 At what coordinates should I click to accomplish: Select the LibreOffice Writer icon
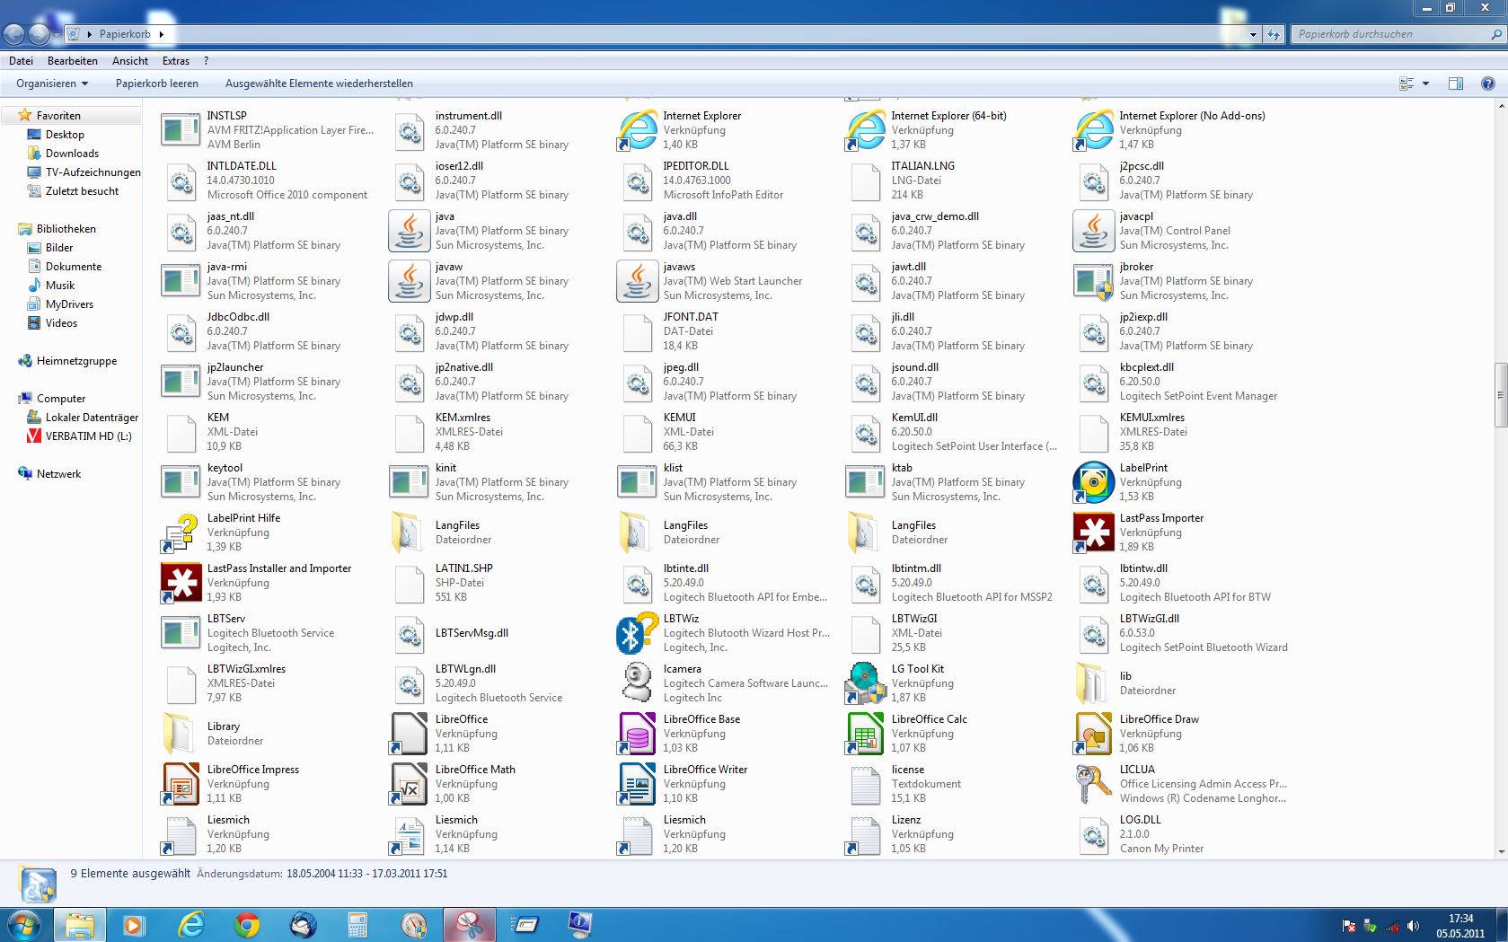(x=637, y=784)
